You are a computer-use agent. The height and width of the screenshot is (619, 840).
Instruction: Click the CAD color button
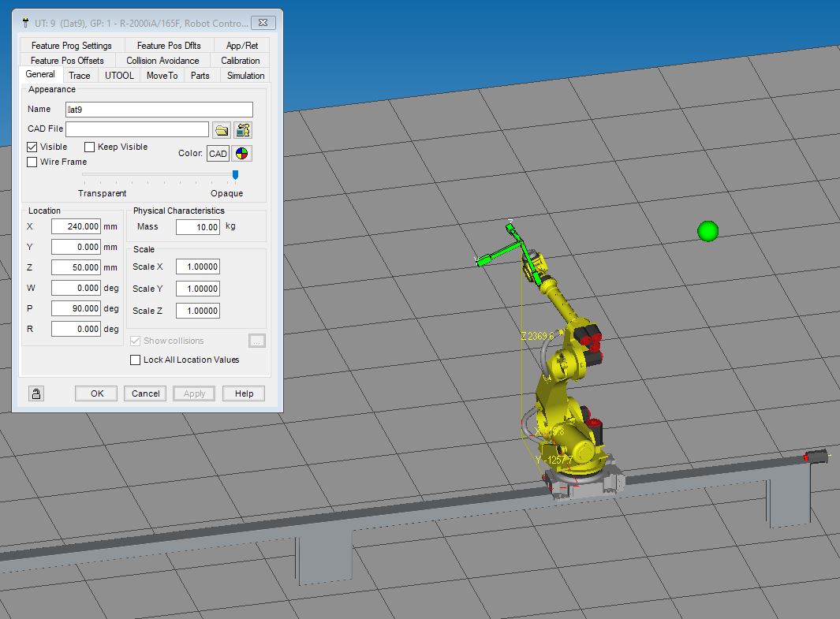[x=218, y=154]
